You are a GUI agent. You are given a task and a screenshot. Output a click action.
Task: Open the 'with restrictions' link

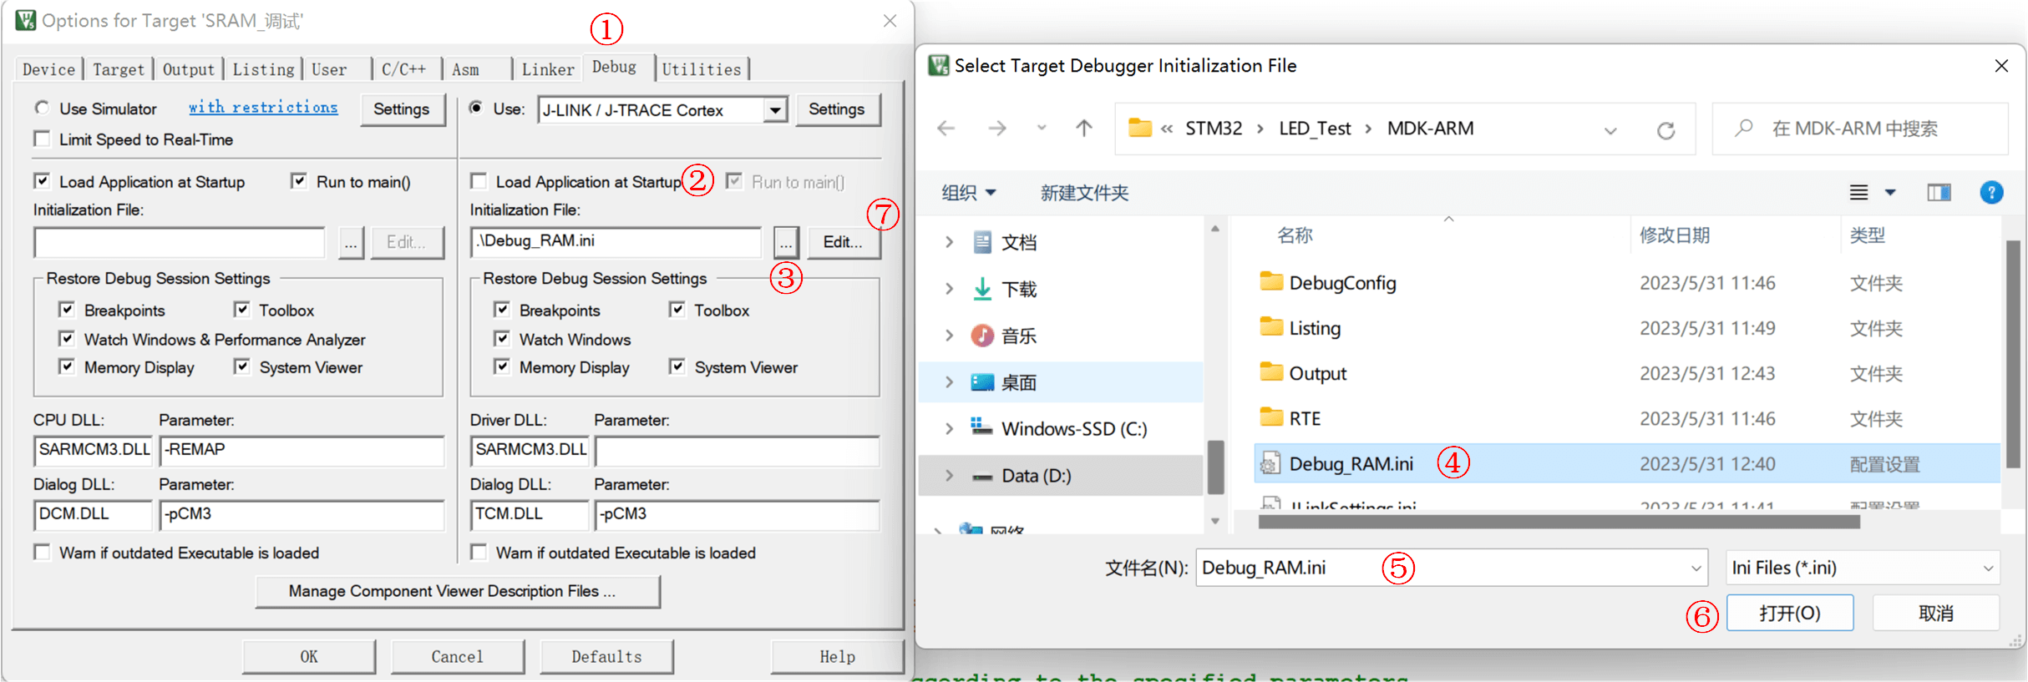click(263, 108)
